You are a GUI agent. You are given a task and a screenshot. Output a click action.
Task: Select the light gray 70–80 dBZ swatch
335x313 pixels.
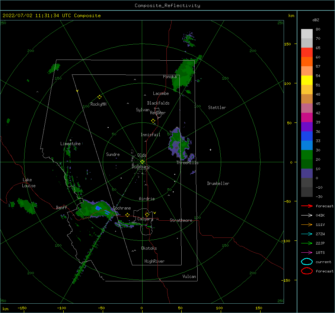pos(307,34)
